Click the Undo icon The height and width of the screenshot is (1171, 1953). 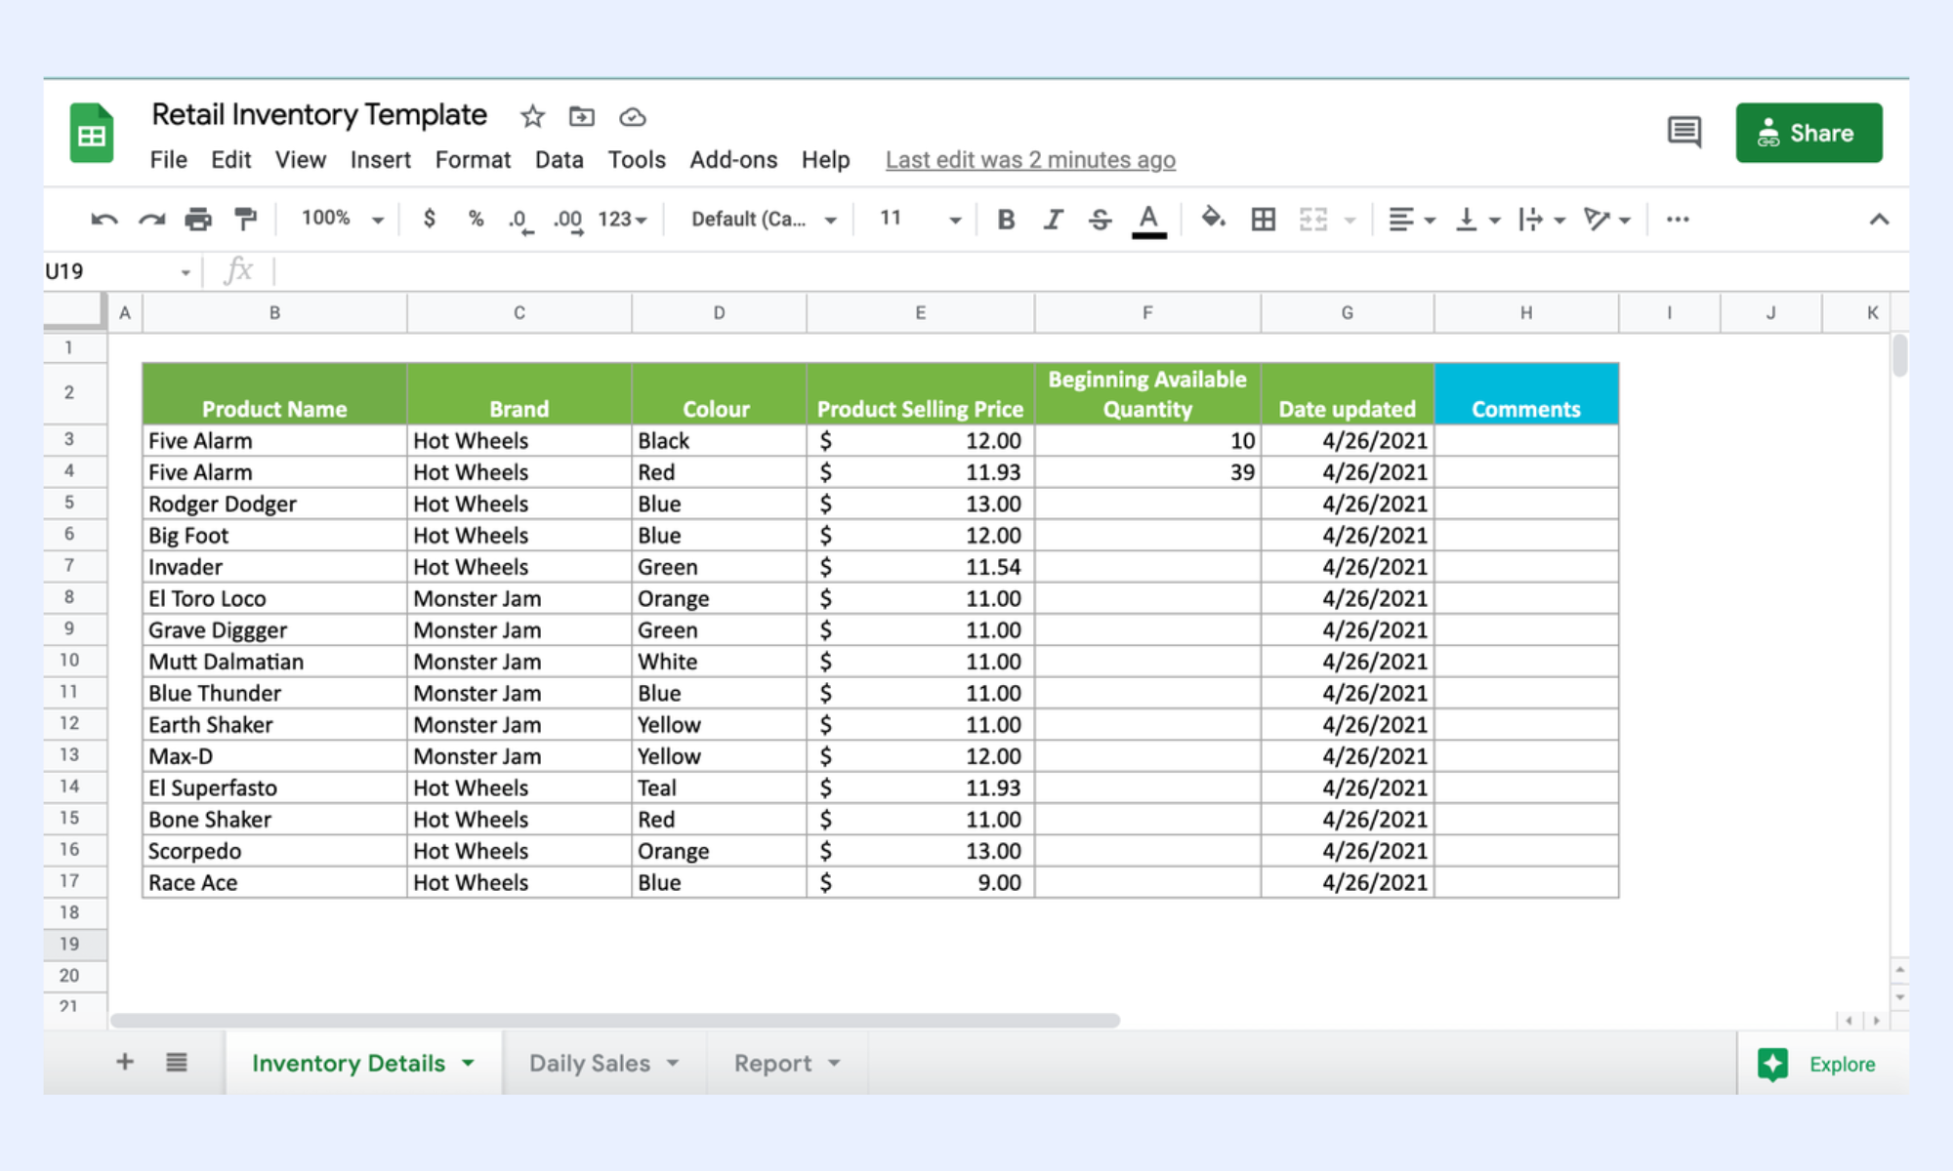tap(104, 220)
